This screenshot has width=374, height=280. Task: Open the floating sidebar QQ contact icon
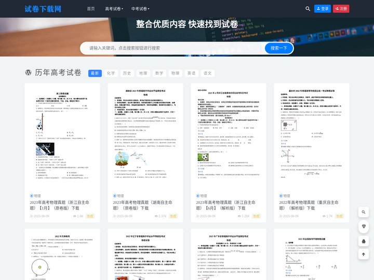(x=364, y=241)
